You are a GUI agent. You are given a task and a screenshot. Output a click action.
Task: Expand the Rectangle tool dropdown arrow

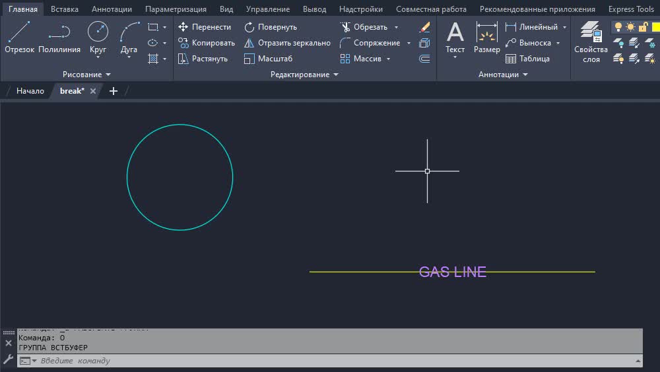click(164, 27)
